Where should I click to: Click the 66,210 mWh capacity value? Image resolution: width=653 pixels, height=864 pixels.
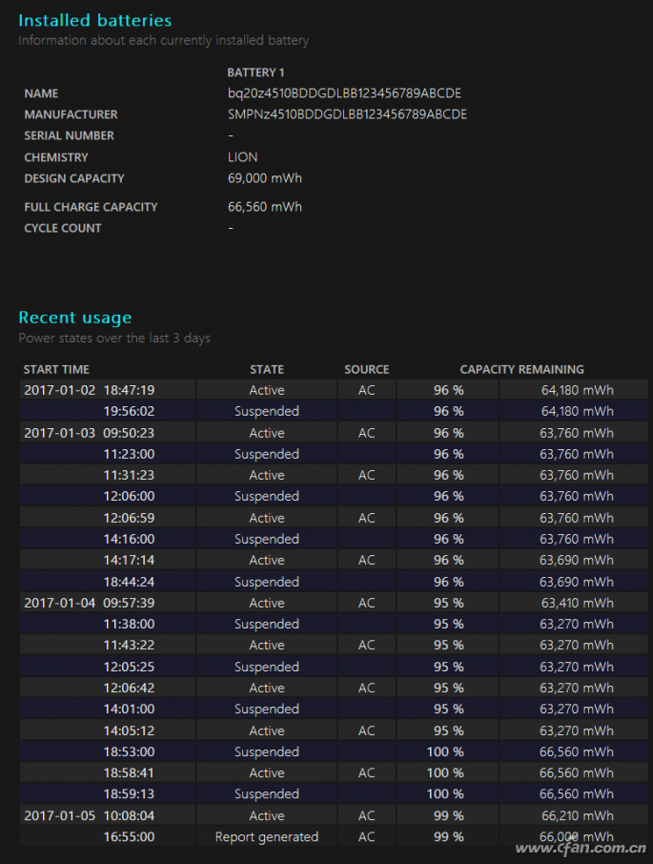[577, 815]
